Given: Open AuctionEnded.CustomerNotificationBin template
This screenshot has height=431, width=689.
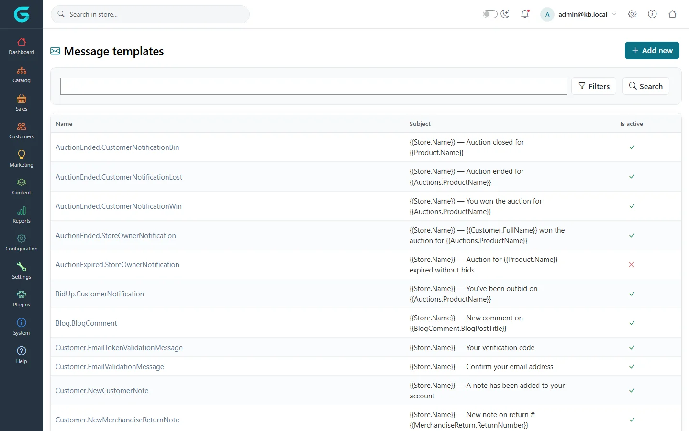Looking at the screenshot, I should [x=117, y=147].
